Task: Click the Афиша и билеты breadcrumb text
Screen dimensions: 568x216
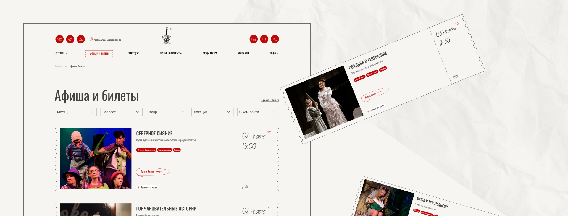Action: click(x=77, y=66)
